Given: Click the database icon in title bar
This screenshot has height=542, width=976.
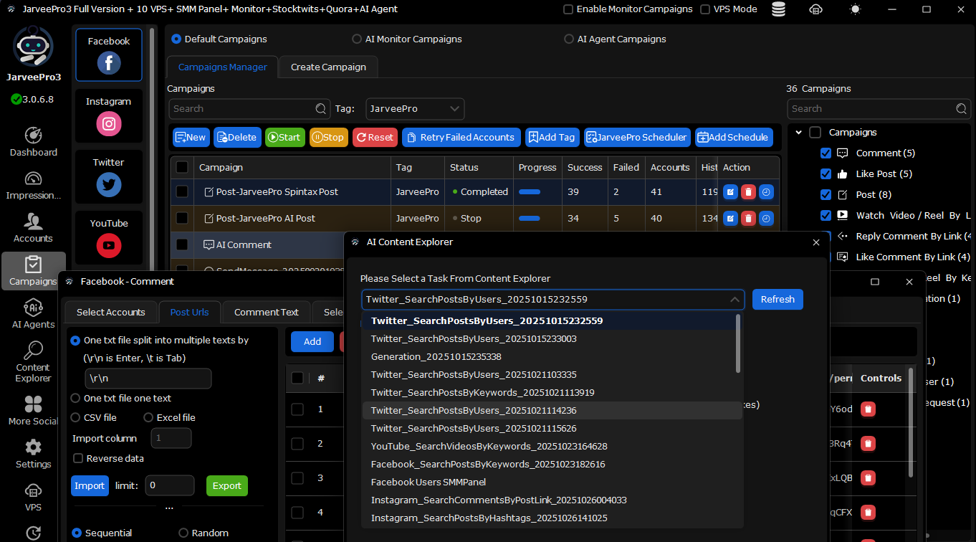Looking at the screenshot, I should pos(778,9).
